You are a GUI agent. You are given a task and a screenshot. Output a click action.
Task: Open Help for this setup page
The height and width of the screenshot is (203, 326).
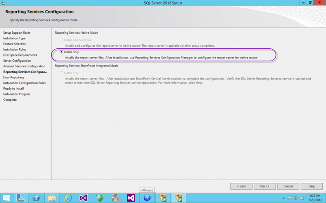tap(312, 186)
